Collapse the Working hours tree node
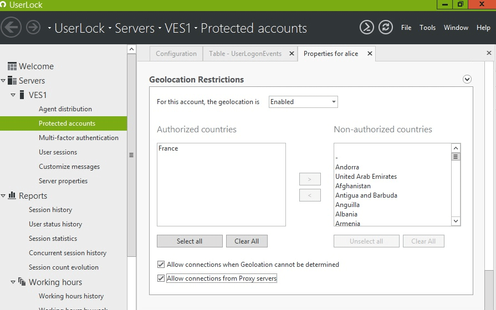This screenshot has height=310, width=496. [x=13, y=282]
